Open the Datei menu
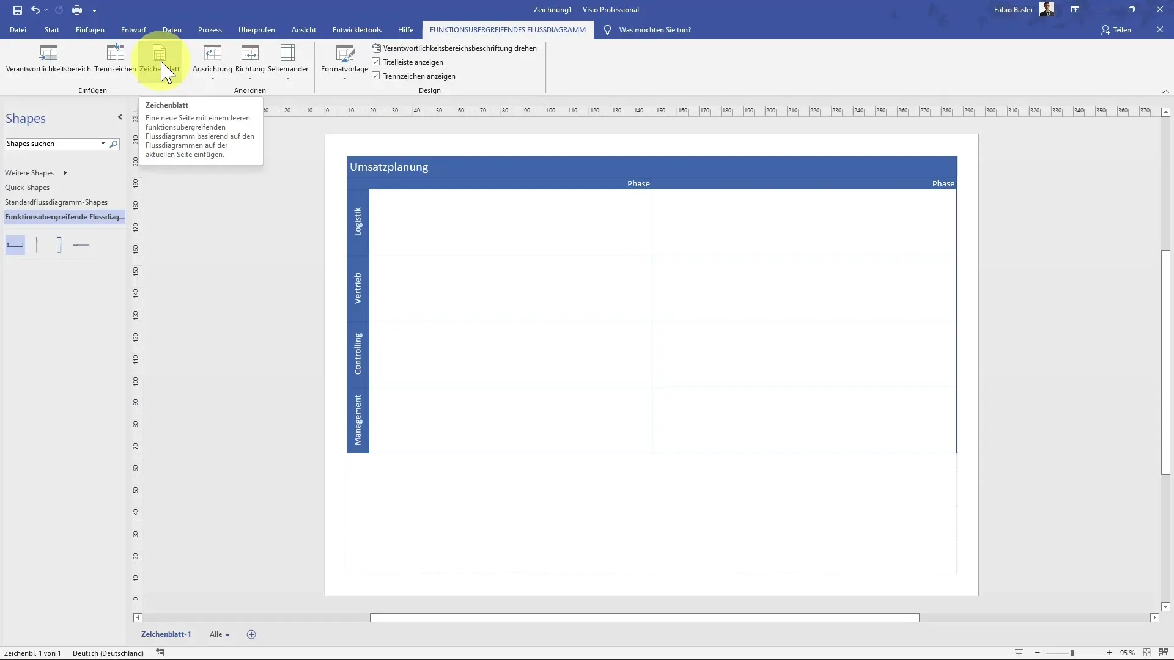The height and width of the screenshot is (660, 1174). (18, 29)
